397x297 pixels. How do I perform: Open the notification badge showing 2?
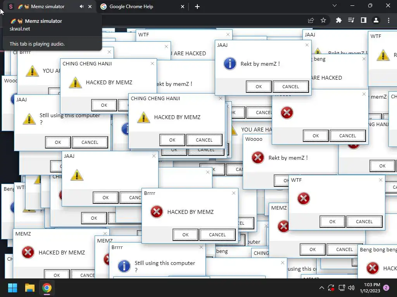click(386, 288)
